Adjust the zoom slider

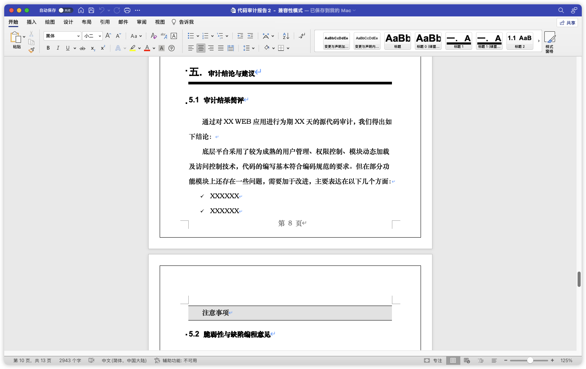coord(530,360)
